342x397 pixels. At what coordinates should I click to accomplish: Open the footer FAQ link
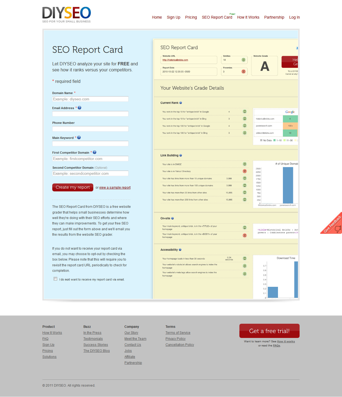pos(45,339)
